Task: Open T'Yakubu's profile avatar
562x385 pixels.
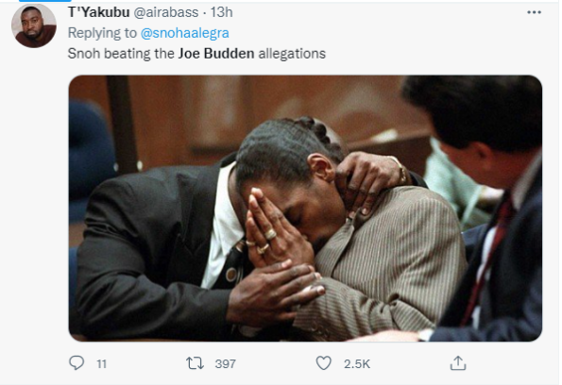Action: (x=34, y=25)
